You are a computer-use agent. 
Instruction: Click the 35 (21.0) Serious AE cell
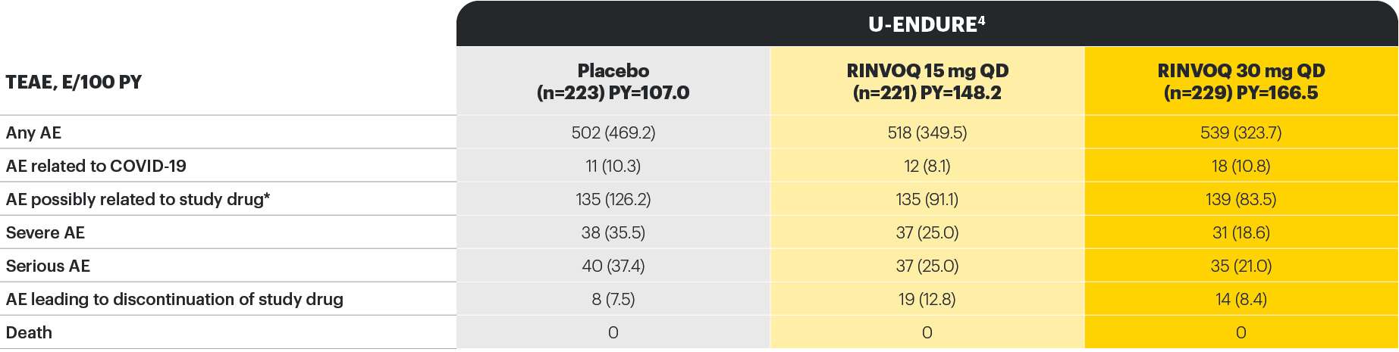[x=1241, y=266]
